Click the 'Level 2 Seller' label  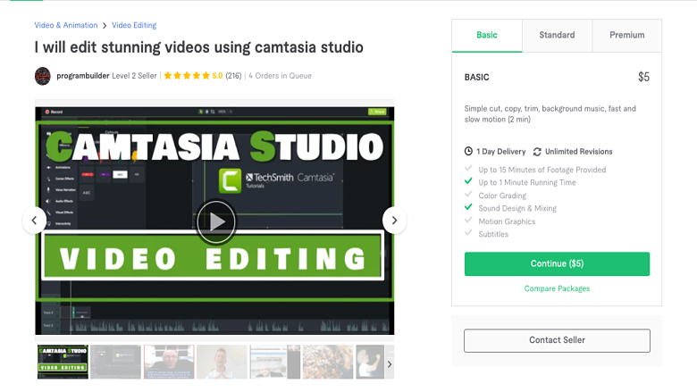pyautogui.click(x=134, y=76)
